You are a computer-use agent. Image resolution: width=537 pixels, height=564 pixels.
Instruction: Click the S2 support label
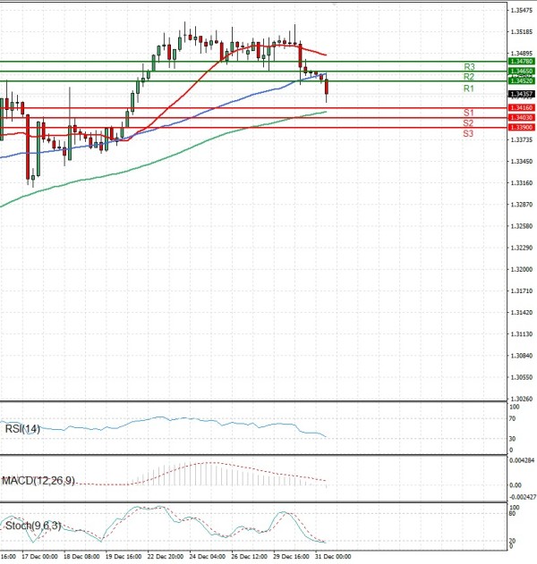468,122
